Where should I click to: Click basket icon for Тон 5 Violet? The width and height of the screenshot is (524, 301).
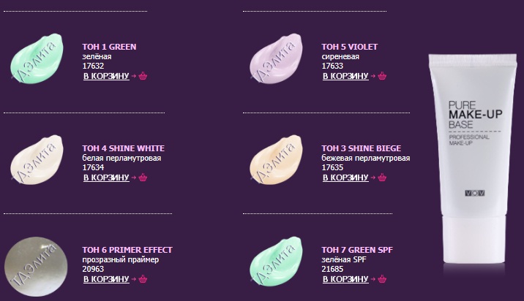[x=381, y=75]
